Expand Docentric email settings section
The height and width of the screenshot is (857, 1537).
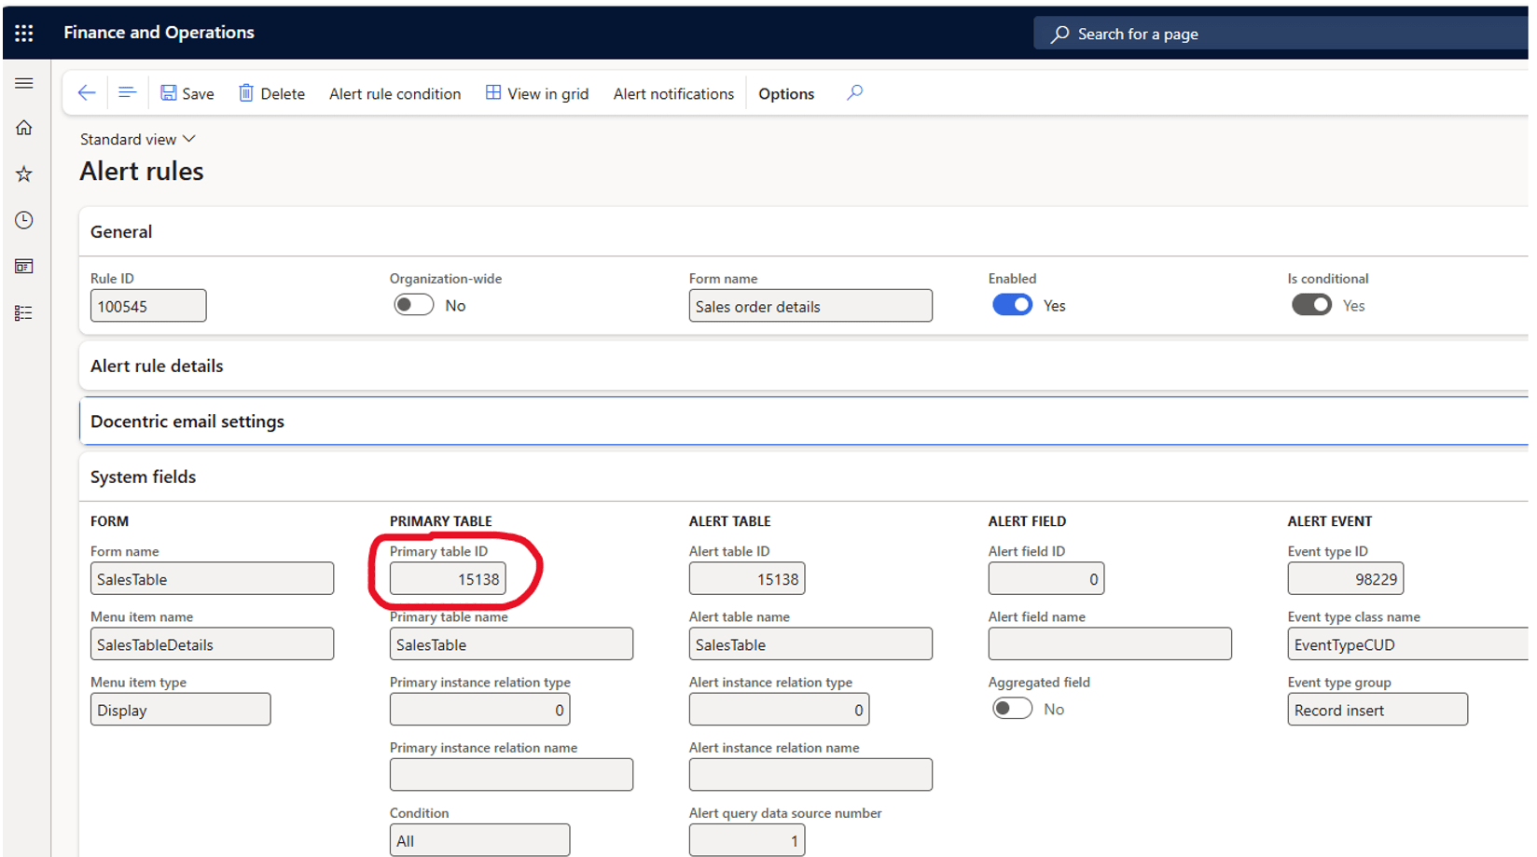[x=187, y=422]
